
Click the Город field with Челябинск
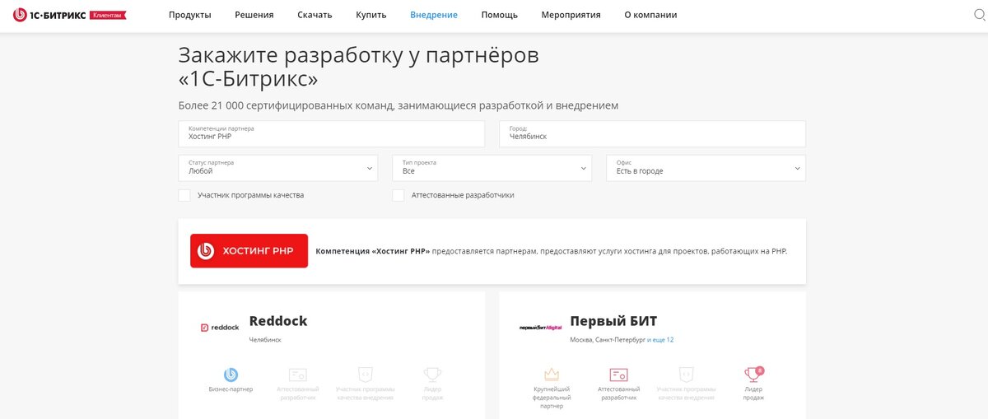point(652,133)
